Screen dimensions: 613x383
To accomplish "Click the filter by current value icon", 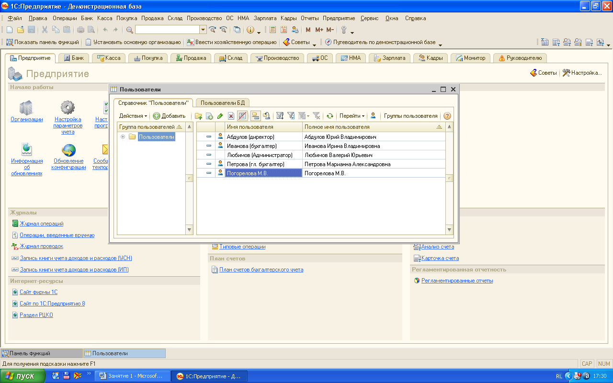I will 291,116.
